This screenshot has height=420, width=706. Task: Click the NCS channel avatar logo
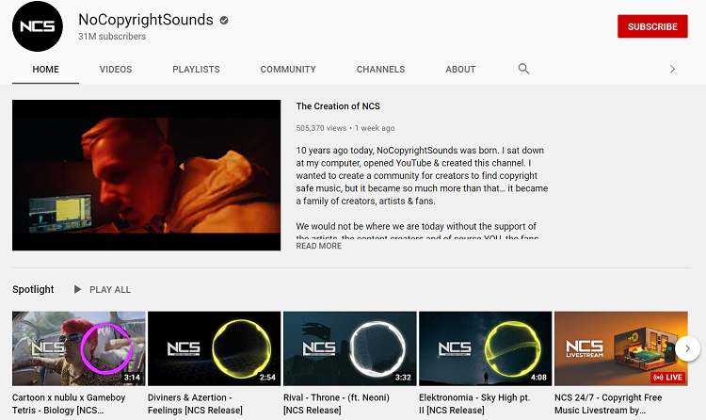38,26
